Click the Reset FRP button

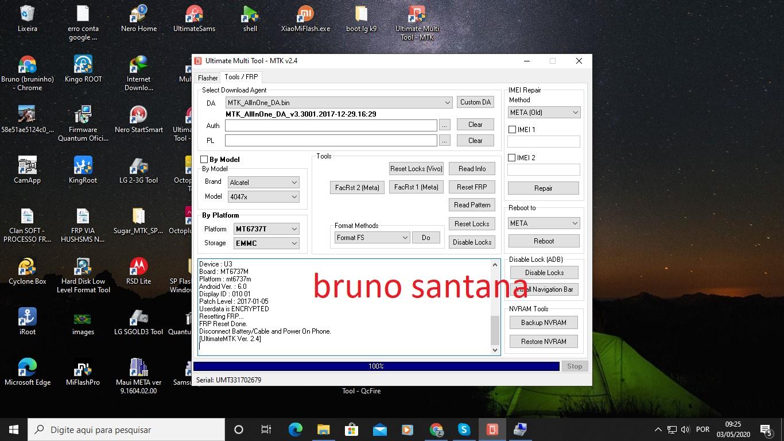tap(472, 187)
